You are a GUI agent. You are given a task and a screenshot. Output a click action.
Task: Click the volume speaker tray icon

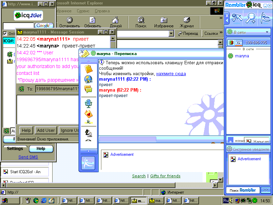231,201
